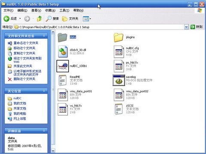Click the Forward arrow toolbar icon
206x154 pixels.
(x=27, y=19)
